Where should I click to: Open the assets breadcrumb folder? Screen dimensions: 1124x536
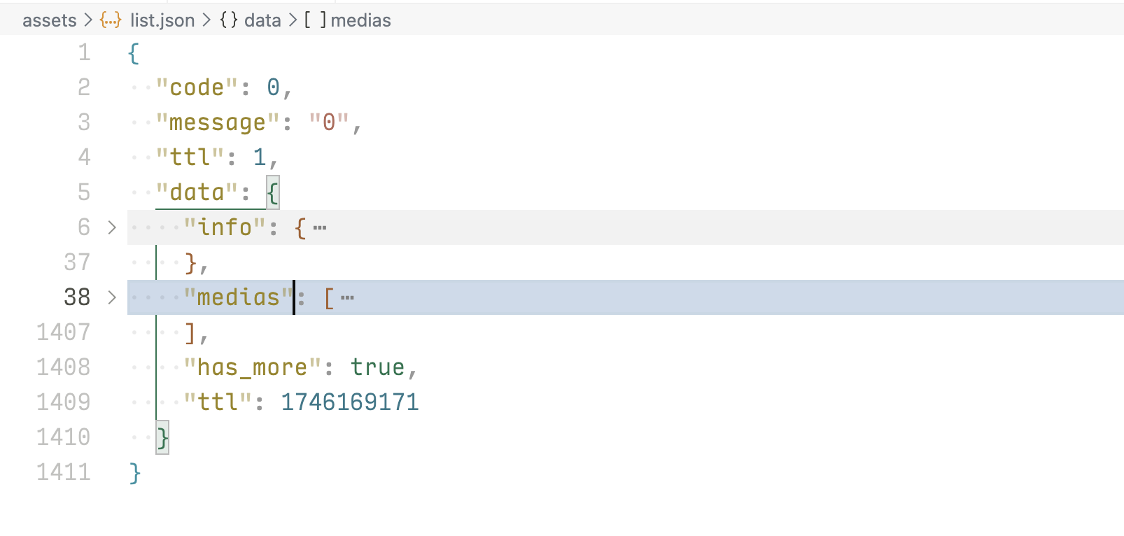point(49,20)
